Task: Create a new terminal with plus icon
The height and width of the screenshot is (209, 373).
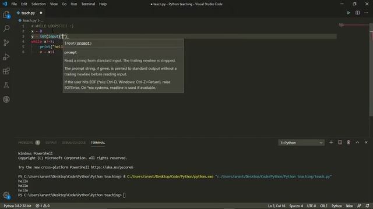Action: tap(331, 142)
